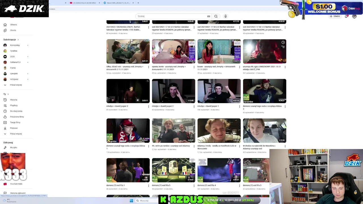Open on-screen keyboard in search box
Viewport: 363px width, 204px height.
(x=209, y=16)
